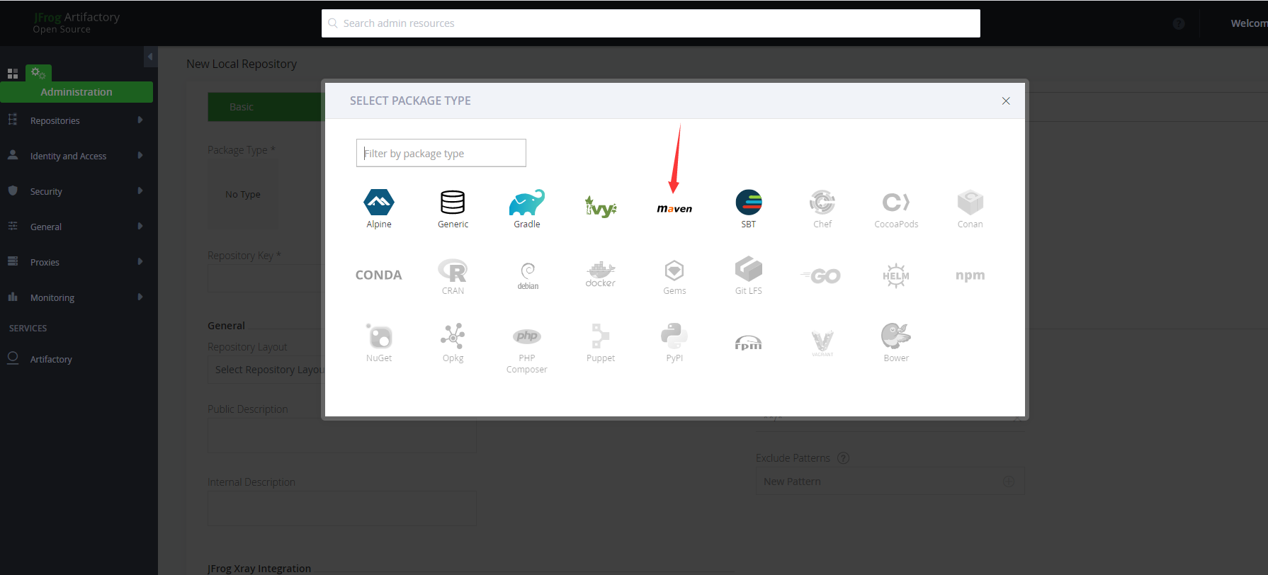Select the Conda package type
This screenshot has height=575, width=1268.
[379, 275]
